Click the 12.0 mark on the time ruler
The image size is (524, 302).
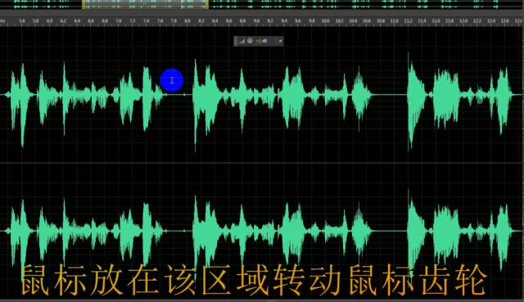pos(463,20)
